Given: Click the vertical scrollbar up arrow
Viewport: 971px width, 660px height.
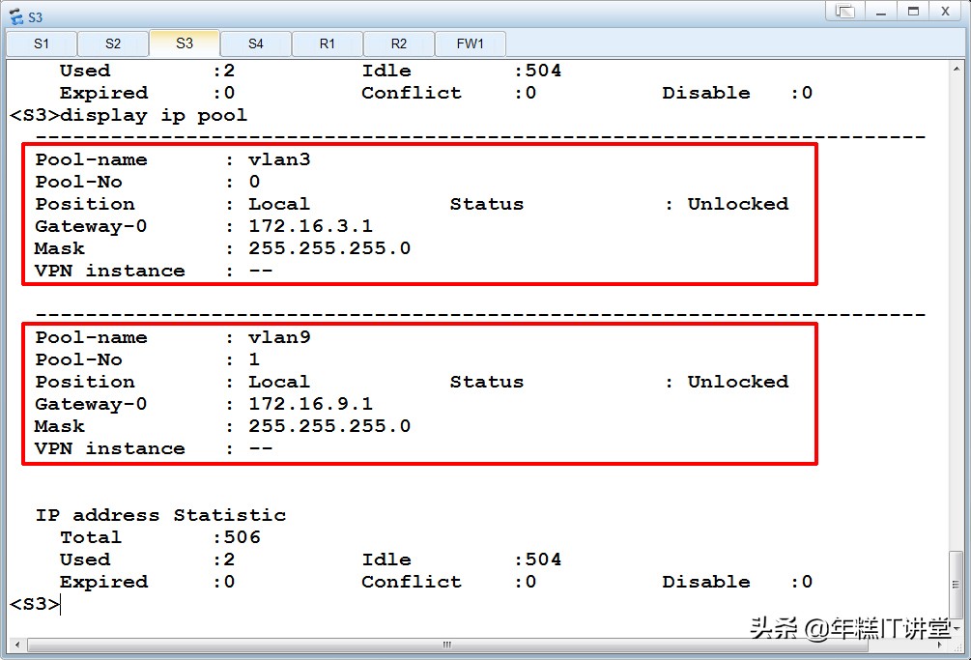Looking at the screenshot, I should 957,68.
